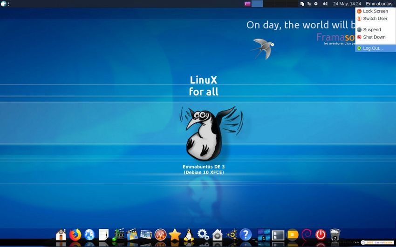Image resolution: width=396 pixels, height=247 pixels.
Task: Select Shut Down in the user menu
Action: [376, 37]
